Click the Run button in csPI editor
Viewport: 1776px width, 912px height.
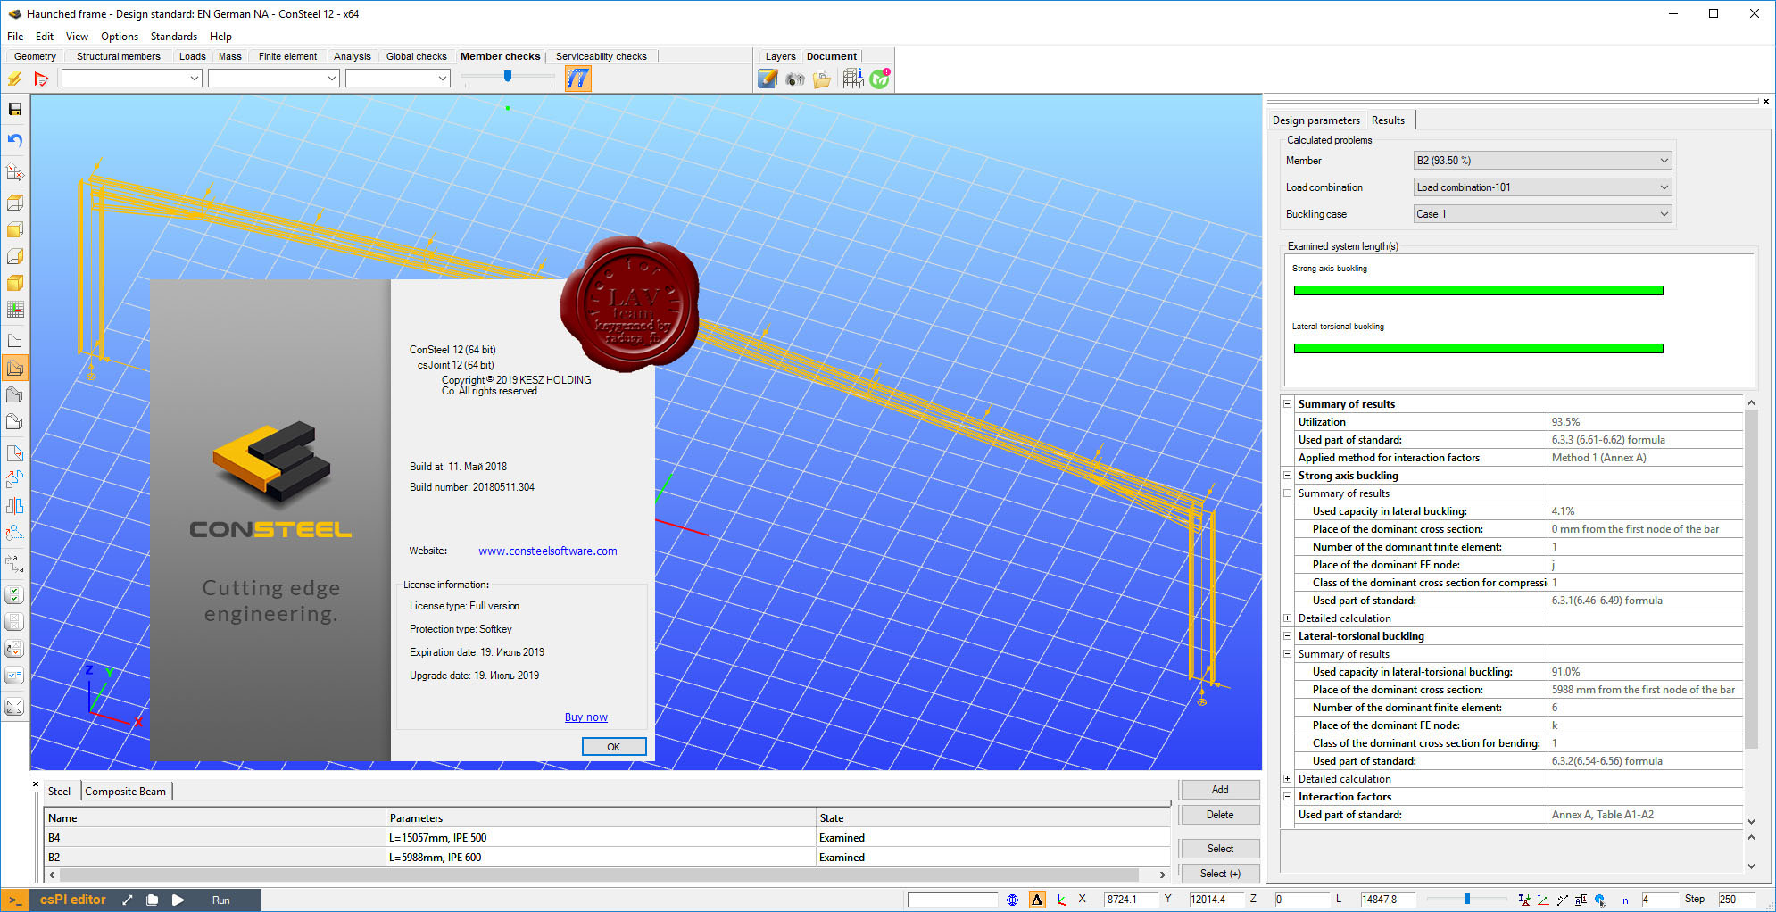220,900
